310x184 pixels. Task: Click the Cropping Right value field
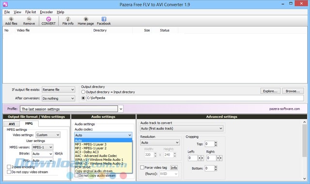tap(211, 158)
